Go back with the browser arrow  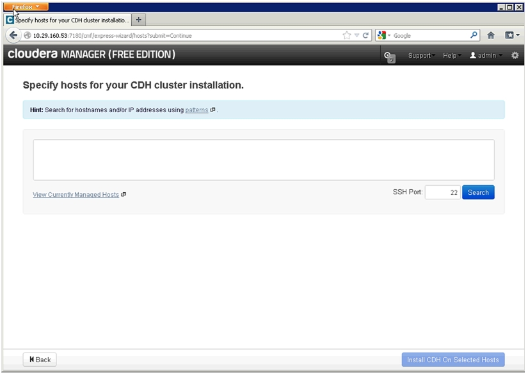point(13,35)
